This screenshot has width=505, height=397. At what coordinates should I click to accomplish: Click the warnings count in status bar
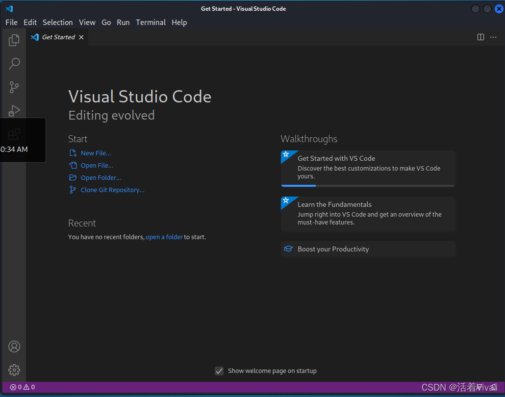pyautogui.click(x=29, y=387)
